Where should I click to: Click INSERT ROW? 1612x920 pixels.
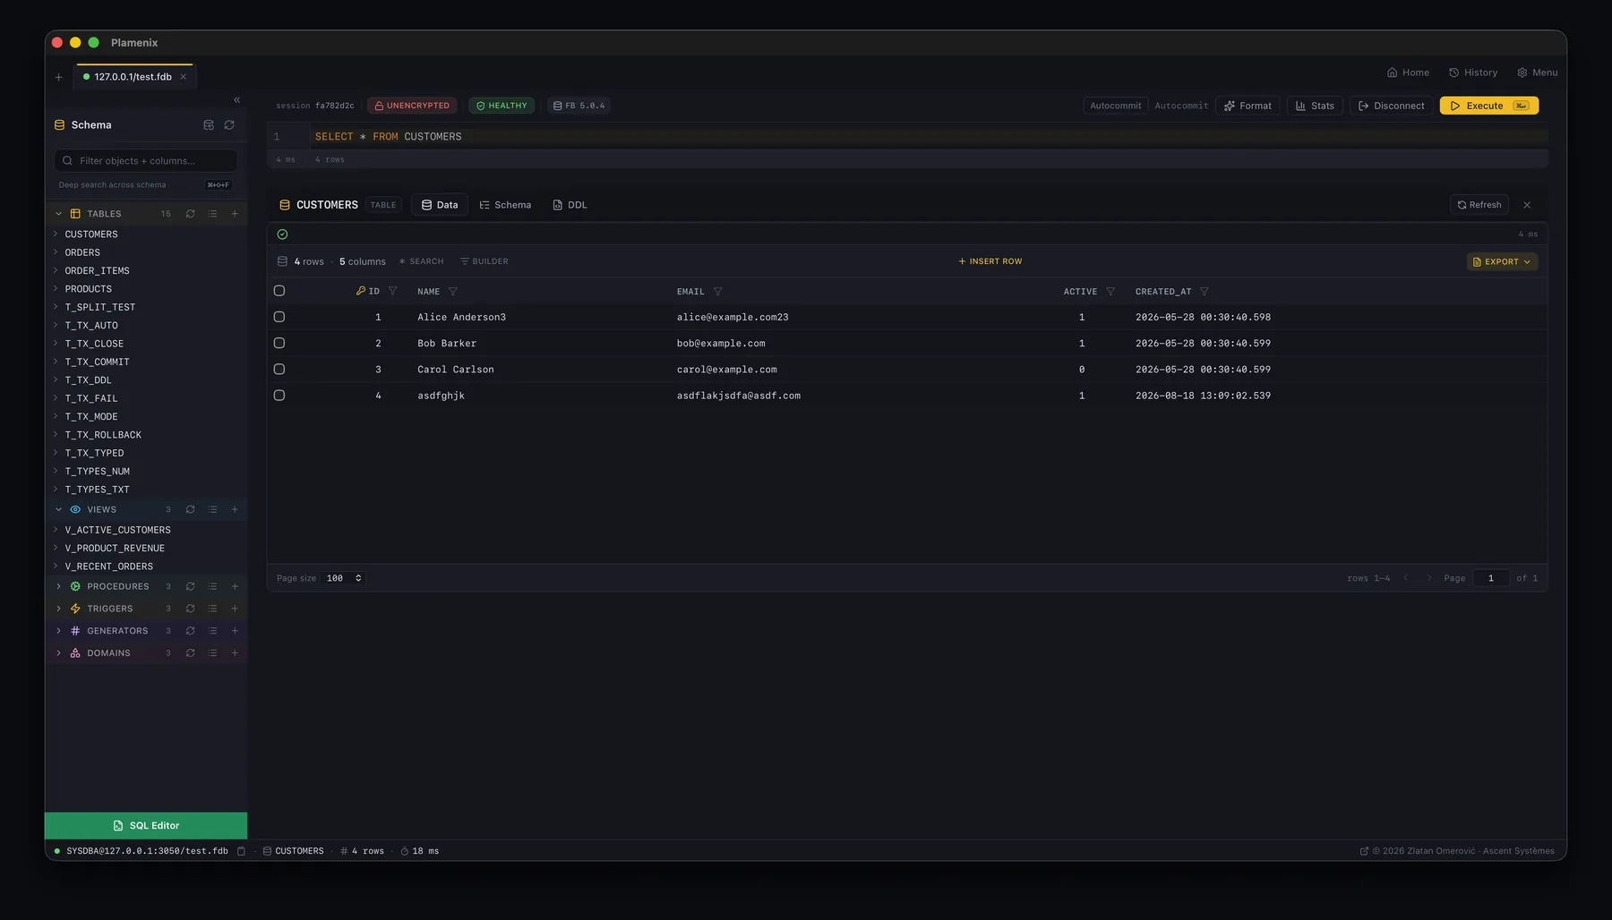(x=990, y=262)
